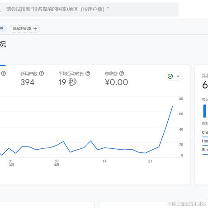Select the 新用户数 394 metric tab

point(32,79)
